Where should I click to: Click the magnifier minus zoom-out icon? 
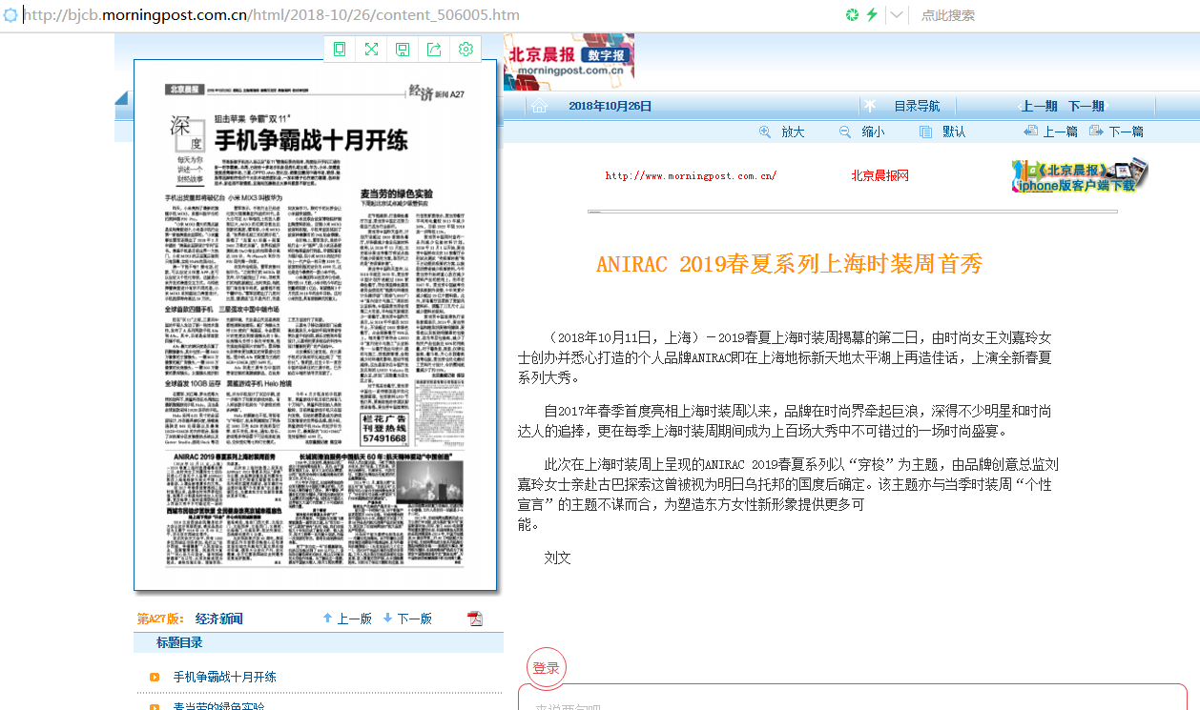tap(845, 132)
